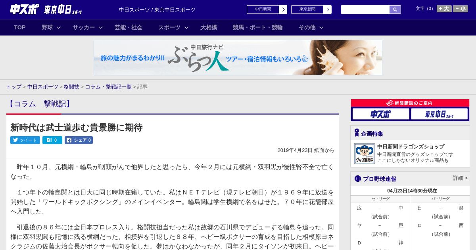Screen dimensions: 476x250
Task: Click the search magnifier icon button
Action: coord(395,10)
